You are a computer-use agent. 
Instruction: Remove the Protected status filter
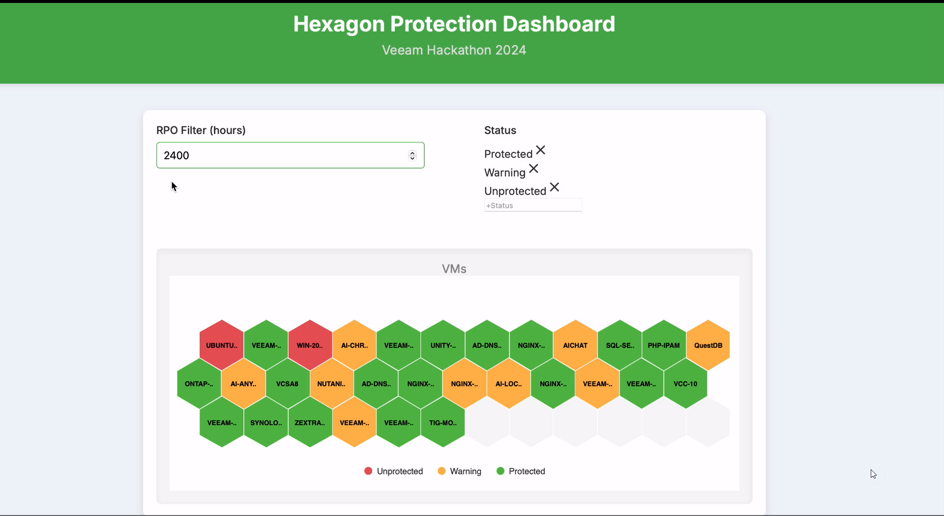[x=540, y=150]
